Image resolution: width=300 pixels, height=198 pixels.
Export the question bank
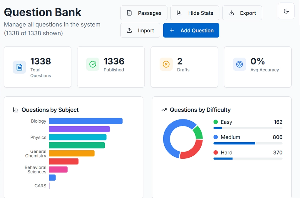pyautogui.click(x=242, y=13)
